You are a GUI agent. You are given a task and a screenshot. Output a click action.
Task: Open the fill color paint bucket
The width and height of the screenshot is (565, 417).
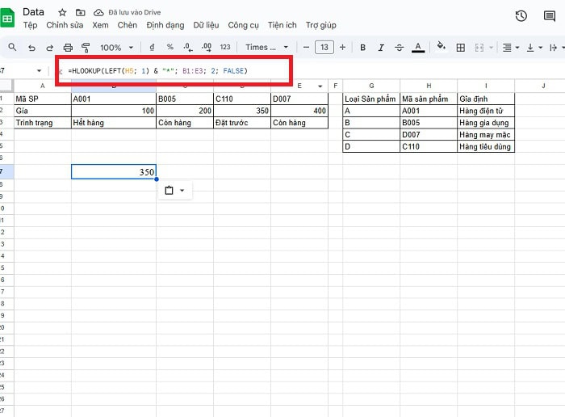[441, 48]
